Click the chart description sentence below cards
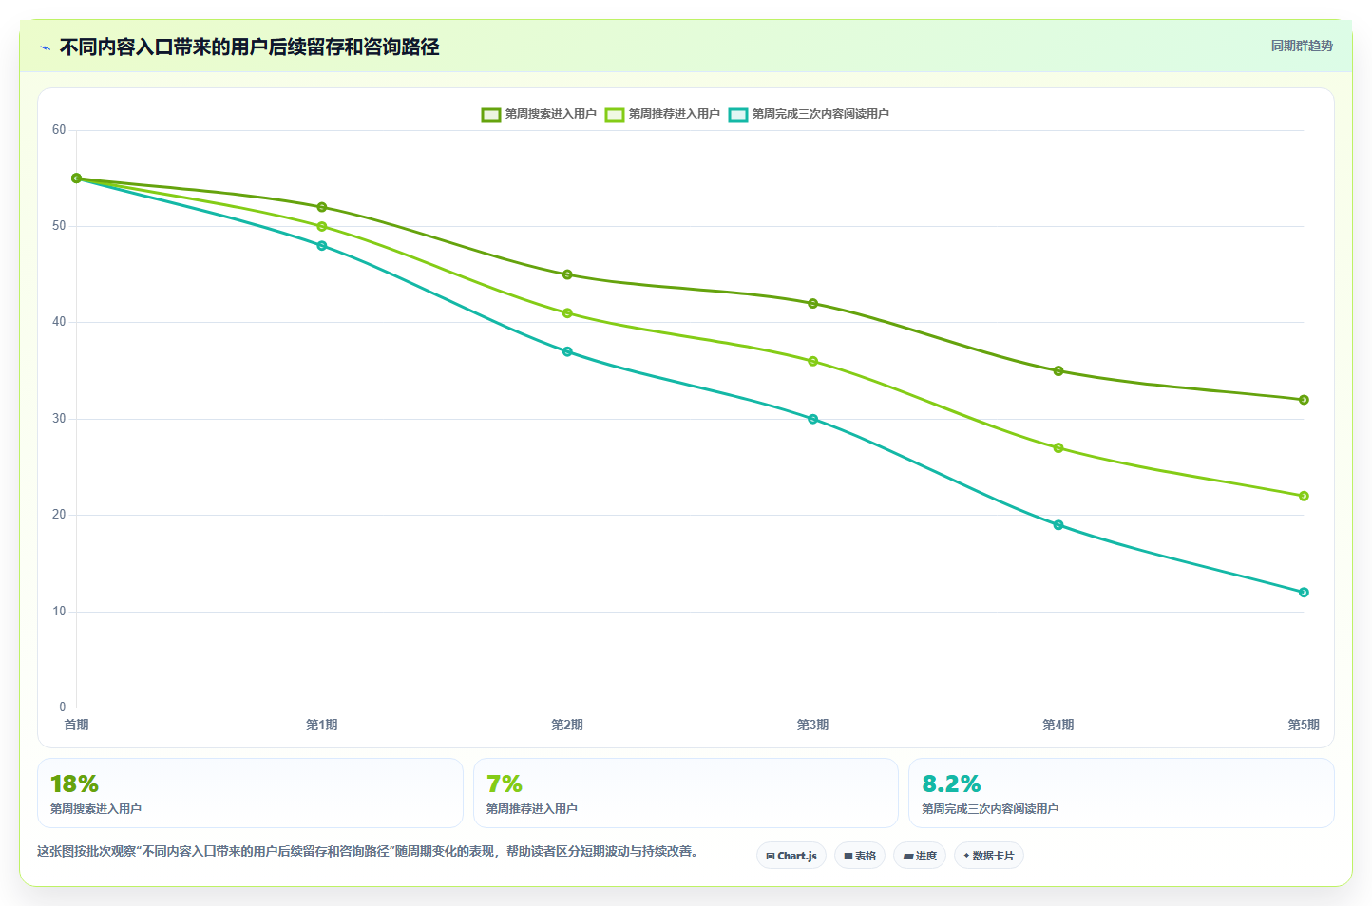Screen dimensions: 1372x906 pyautogui.click(x=370, y=851)
